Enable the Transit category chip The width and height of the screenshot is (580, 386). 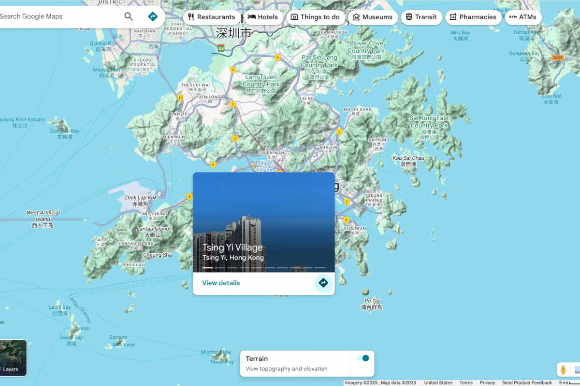(x=421, y=17)
